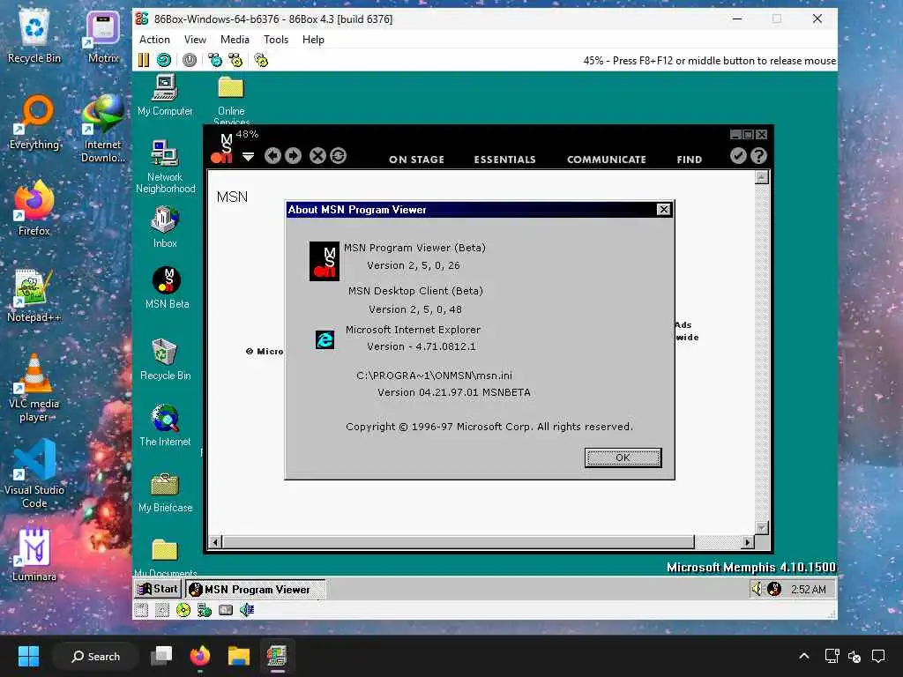The height and width of the screenshot is (677, 903).
Task: Open the ON STAGE menu
Action: coord(416,160)
